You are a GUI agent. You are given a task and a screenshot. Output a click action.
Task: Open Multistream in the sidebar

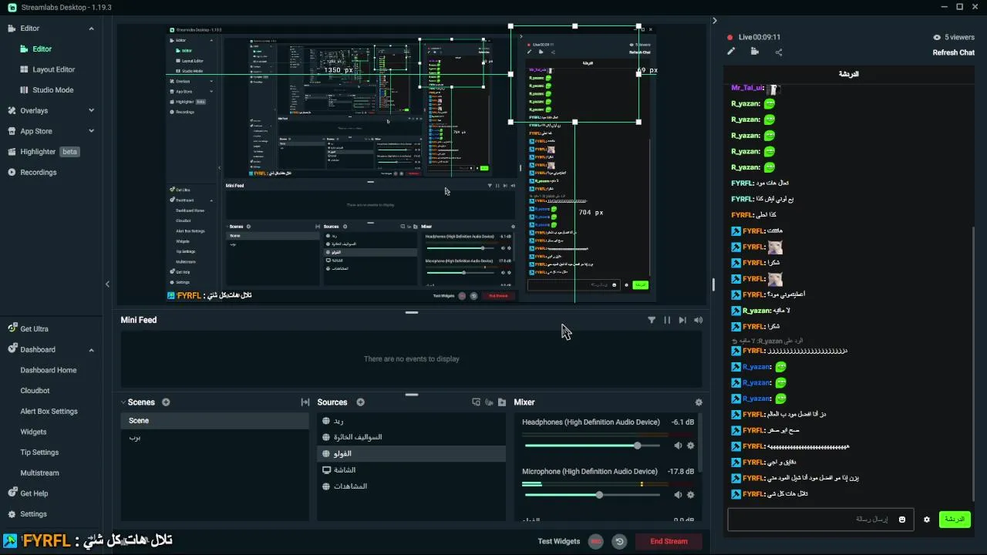pos(39,473)
